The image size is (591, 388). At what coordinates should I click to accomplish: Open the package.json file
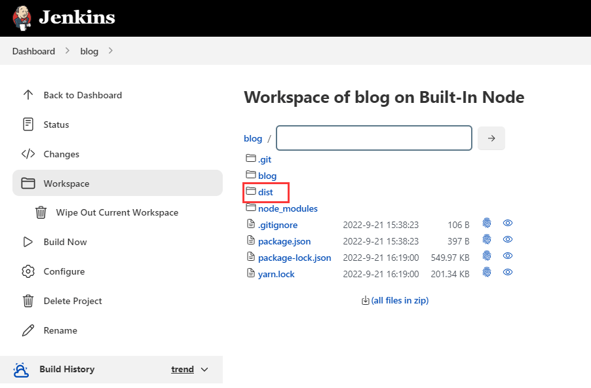pyautogui.click(x=284, y=241)
